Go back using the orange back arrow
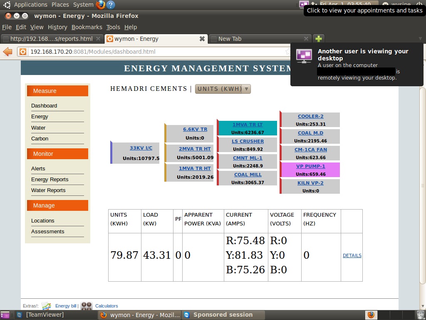Screen dimensions: 426x320 pos(7,52)
